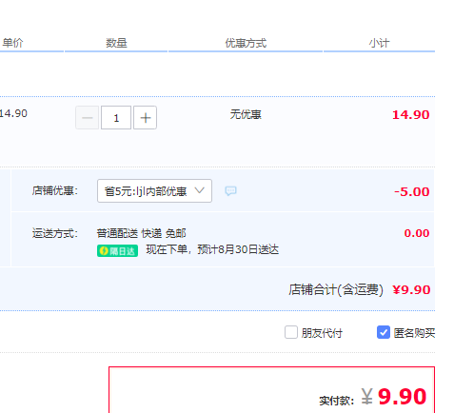Click the 普通配送 快递 免邮 shipping text
The height and width of the screenshot is (413, 454).
point(141,233)
